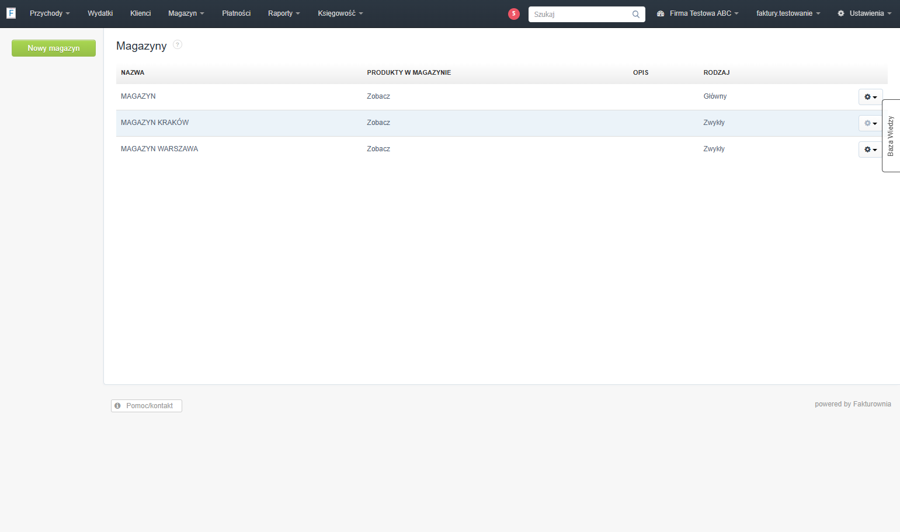Go to the Wydatki section

(x=100, y=13)
